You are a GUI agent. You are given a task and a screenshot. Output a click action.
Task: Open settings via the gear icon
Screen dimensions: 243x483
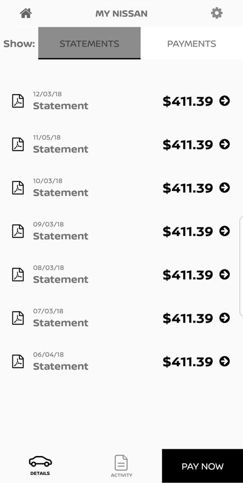tap(217, 13)
